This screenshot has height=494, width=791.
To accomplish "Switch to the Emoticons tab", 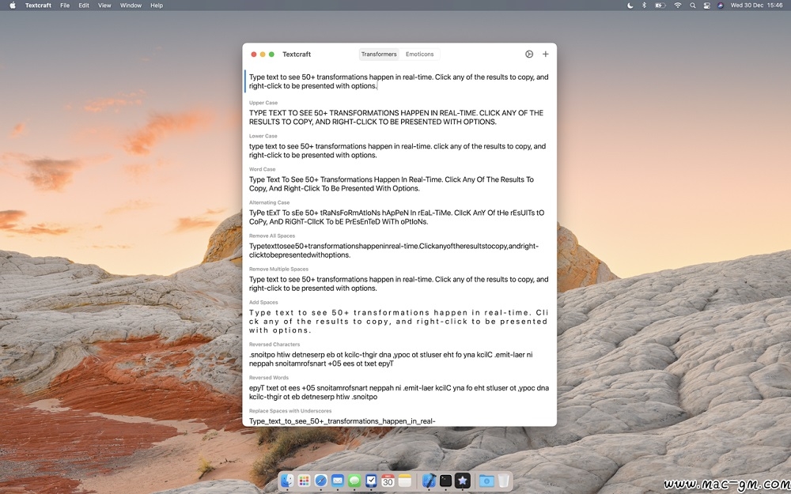I will tap(420, 54).
